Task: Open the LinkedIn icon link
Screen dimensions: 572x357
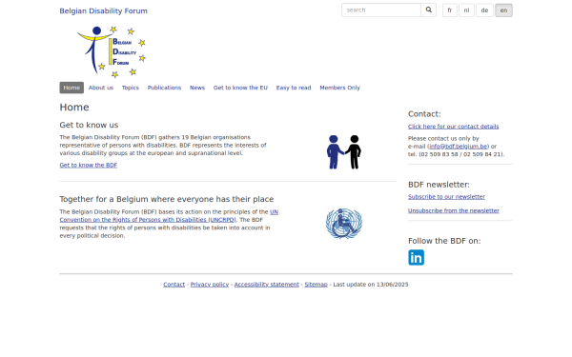Action: [x=416, y=258]
